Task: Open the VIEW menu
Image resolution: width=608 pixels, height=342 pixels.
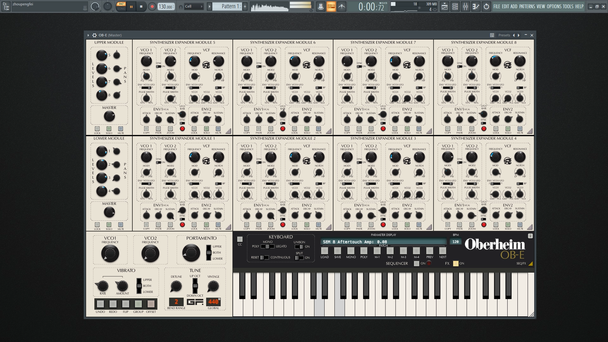Action: [541, 6]
